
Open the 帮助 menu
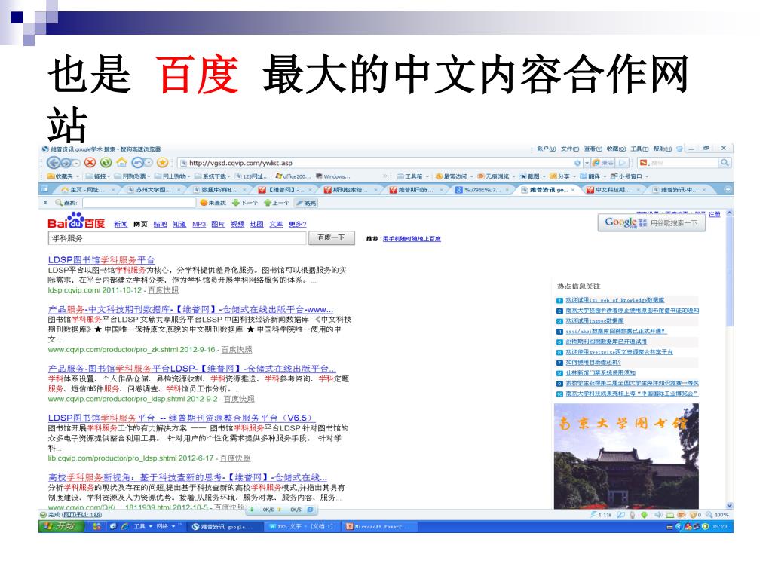pyautogui.click(x=662, y=149)
